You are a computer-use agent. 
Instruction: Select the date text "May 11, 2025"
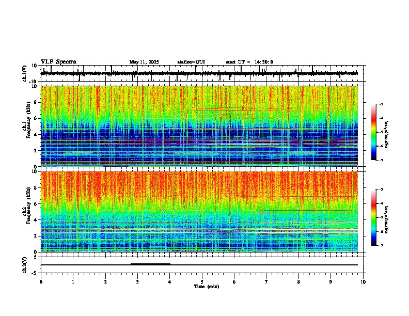click(144, 62)
